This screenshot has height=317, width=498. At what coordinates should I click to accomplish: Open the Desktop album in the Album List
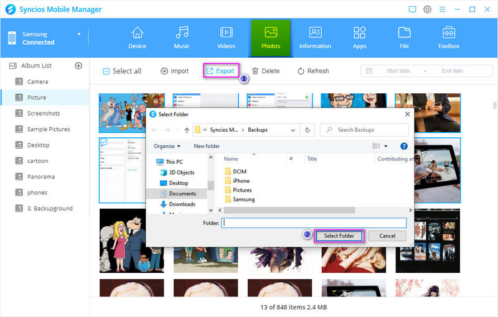tap(44, 145)
